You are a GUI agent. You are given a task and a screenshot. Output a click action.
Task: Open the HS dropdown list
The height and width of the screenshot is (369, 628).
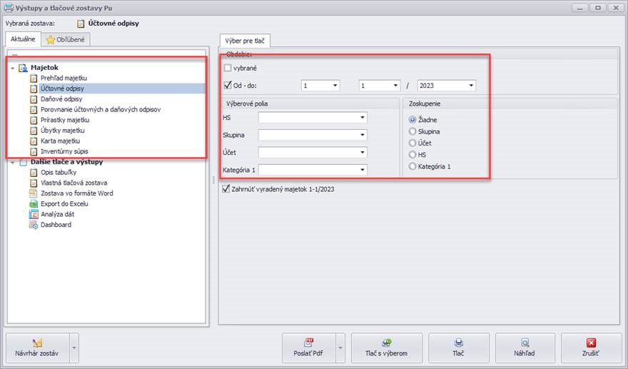[363, 118]
